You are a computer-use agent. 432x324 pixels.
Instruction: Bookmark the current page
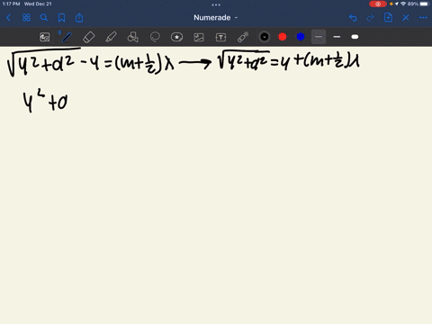[x=61, y=18]
